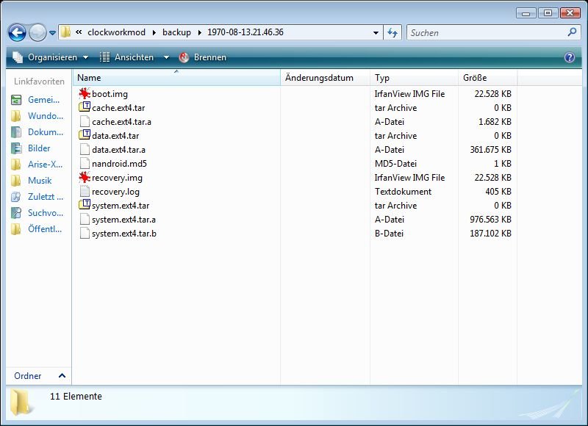Select the recovery.img file

(117, 178)
